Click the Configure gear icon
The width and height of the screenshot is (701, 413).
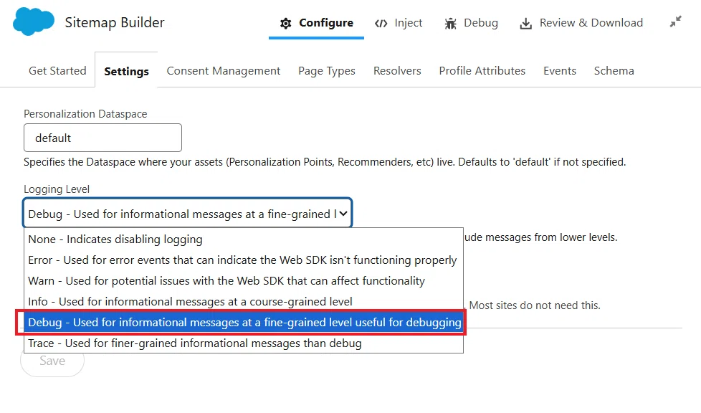click(x=286, y=23)
